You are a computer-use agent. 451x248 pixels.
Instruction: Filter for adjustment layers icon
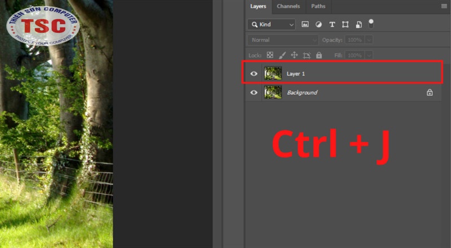[x=319, y=25]
